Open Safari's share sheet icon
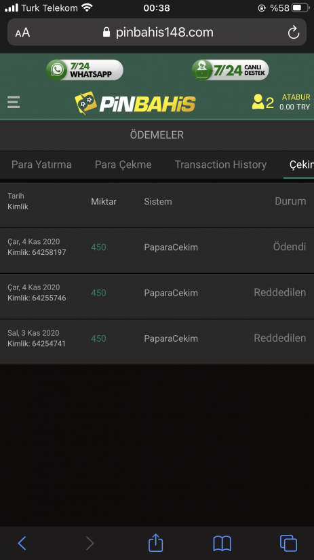 (156, 543)
